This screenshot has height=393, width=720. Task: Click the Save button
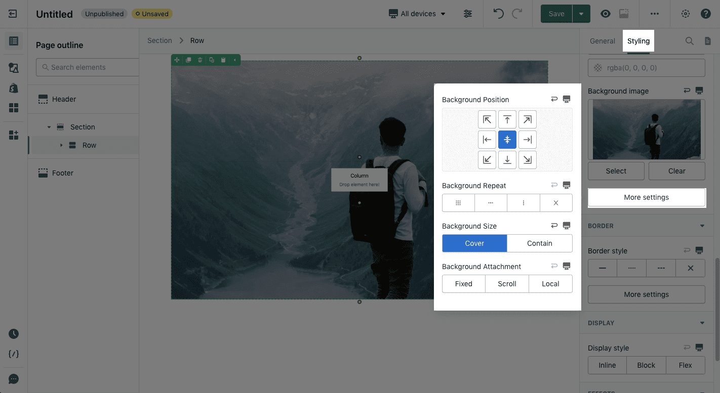tap(556, 14)
